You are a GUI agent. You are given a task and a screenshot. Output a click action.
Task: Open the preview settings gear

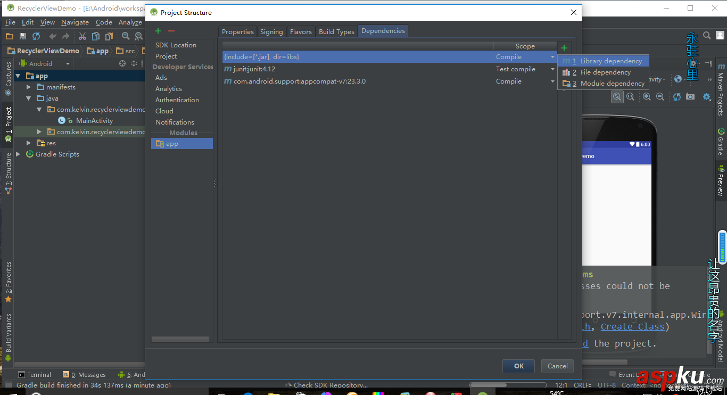pos(707,96)
